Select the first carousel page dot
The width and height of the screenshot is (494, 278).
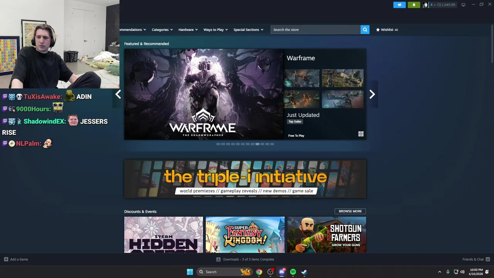218,144
